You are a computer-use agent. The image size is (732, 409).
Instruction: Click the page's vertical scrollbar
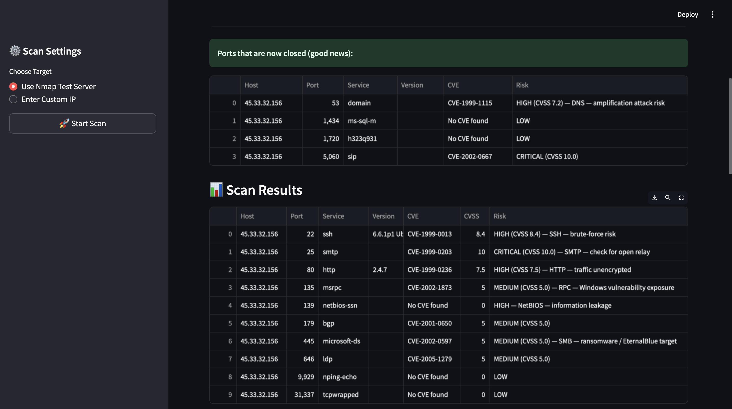point(730,126)
